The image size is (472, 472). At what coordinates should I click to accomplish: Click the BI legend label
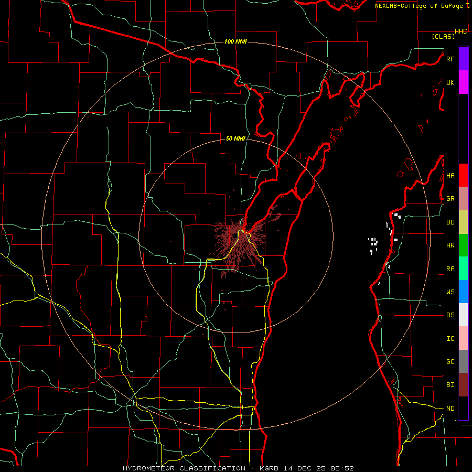[x=450, y=385]
